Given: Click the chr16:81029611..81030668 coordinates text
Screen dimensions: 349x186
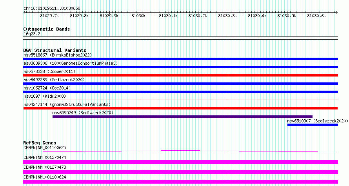Looking at the screenshot, I should pyautogui.click(x=52, y=9).
